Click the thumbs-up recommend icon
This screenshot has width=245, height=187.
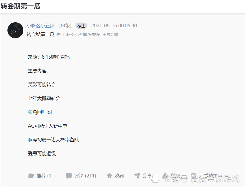[31, 176]
